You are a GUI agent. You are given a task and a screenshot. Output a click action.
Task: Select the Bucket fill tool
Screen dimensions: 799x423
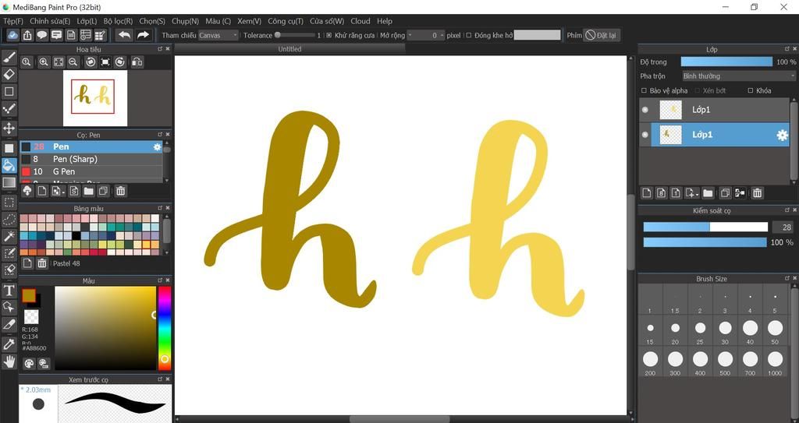(9, 165)
